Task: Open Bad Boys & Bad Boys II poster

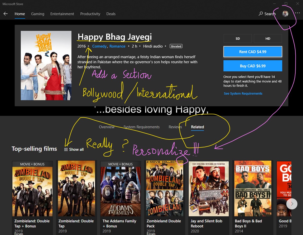Action: [253, 189]
